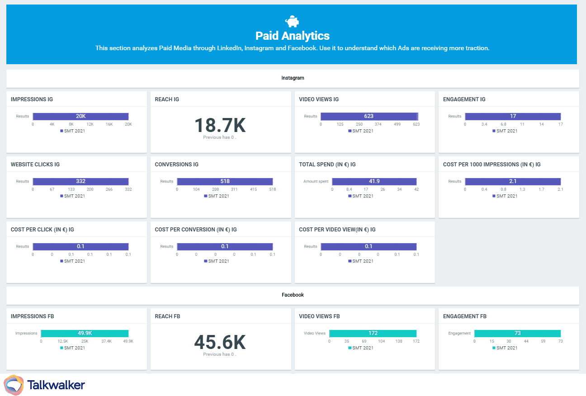Screen dimensions: 586x396
Task: Expand the Instagram section header
Action: [x=292, y=78]
